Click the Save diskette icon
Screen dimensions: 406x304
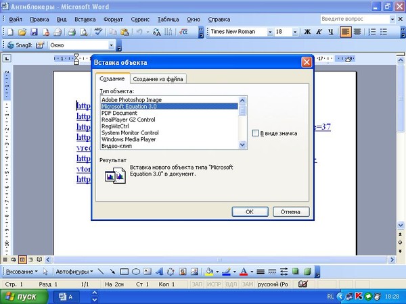click(35, 32)
